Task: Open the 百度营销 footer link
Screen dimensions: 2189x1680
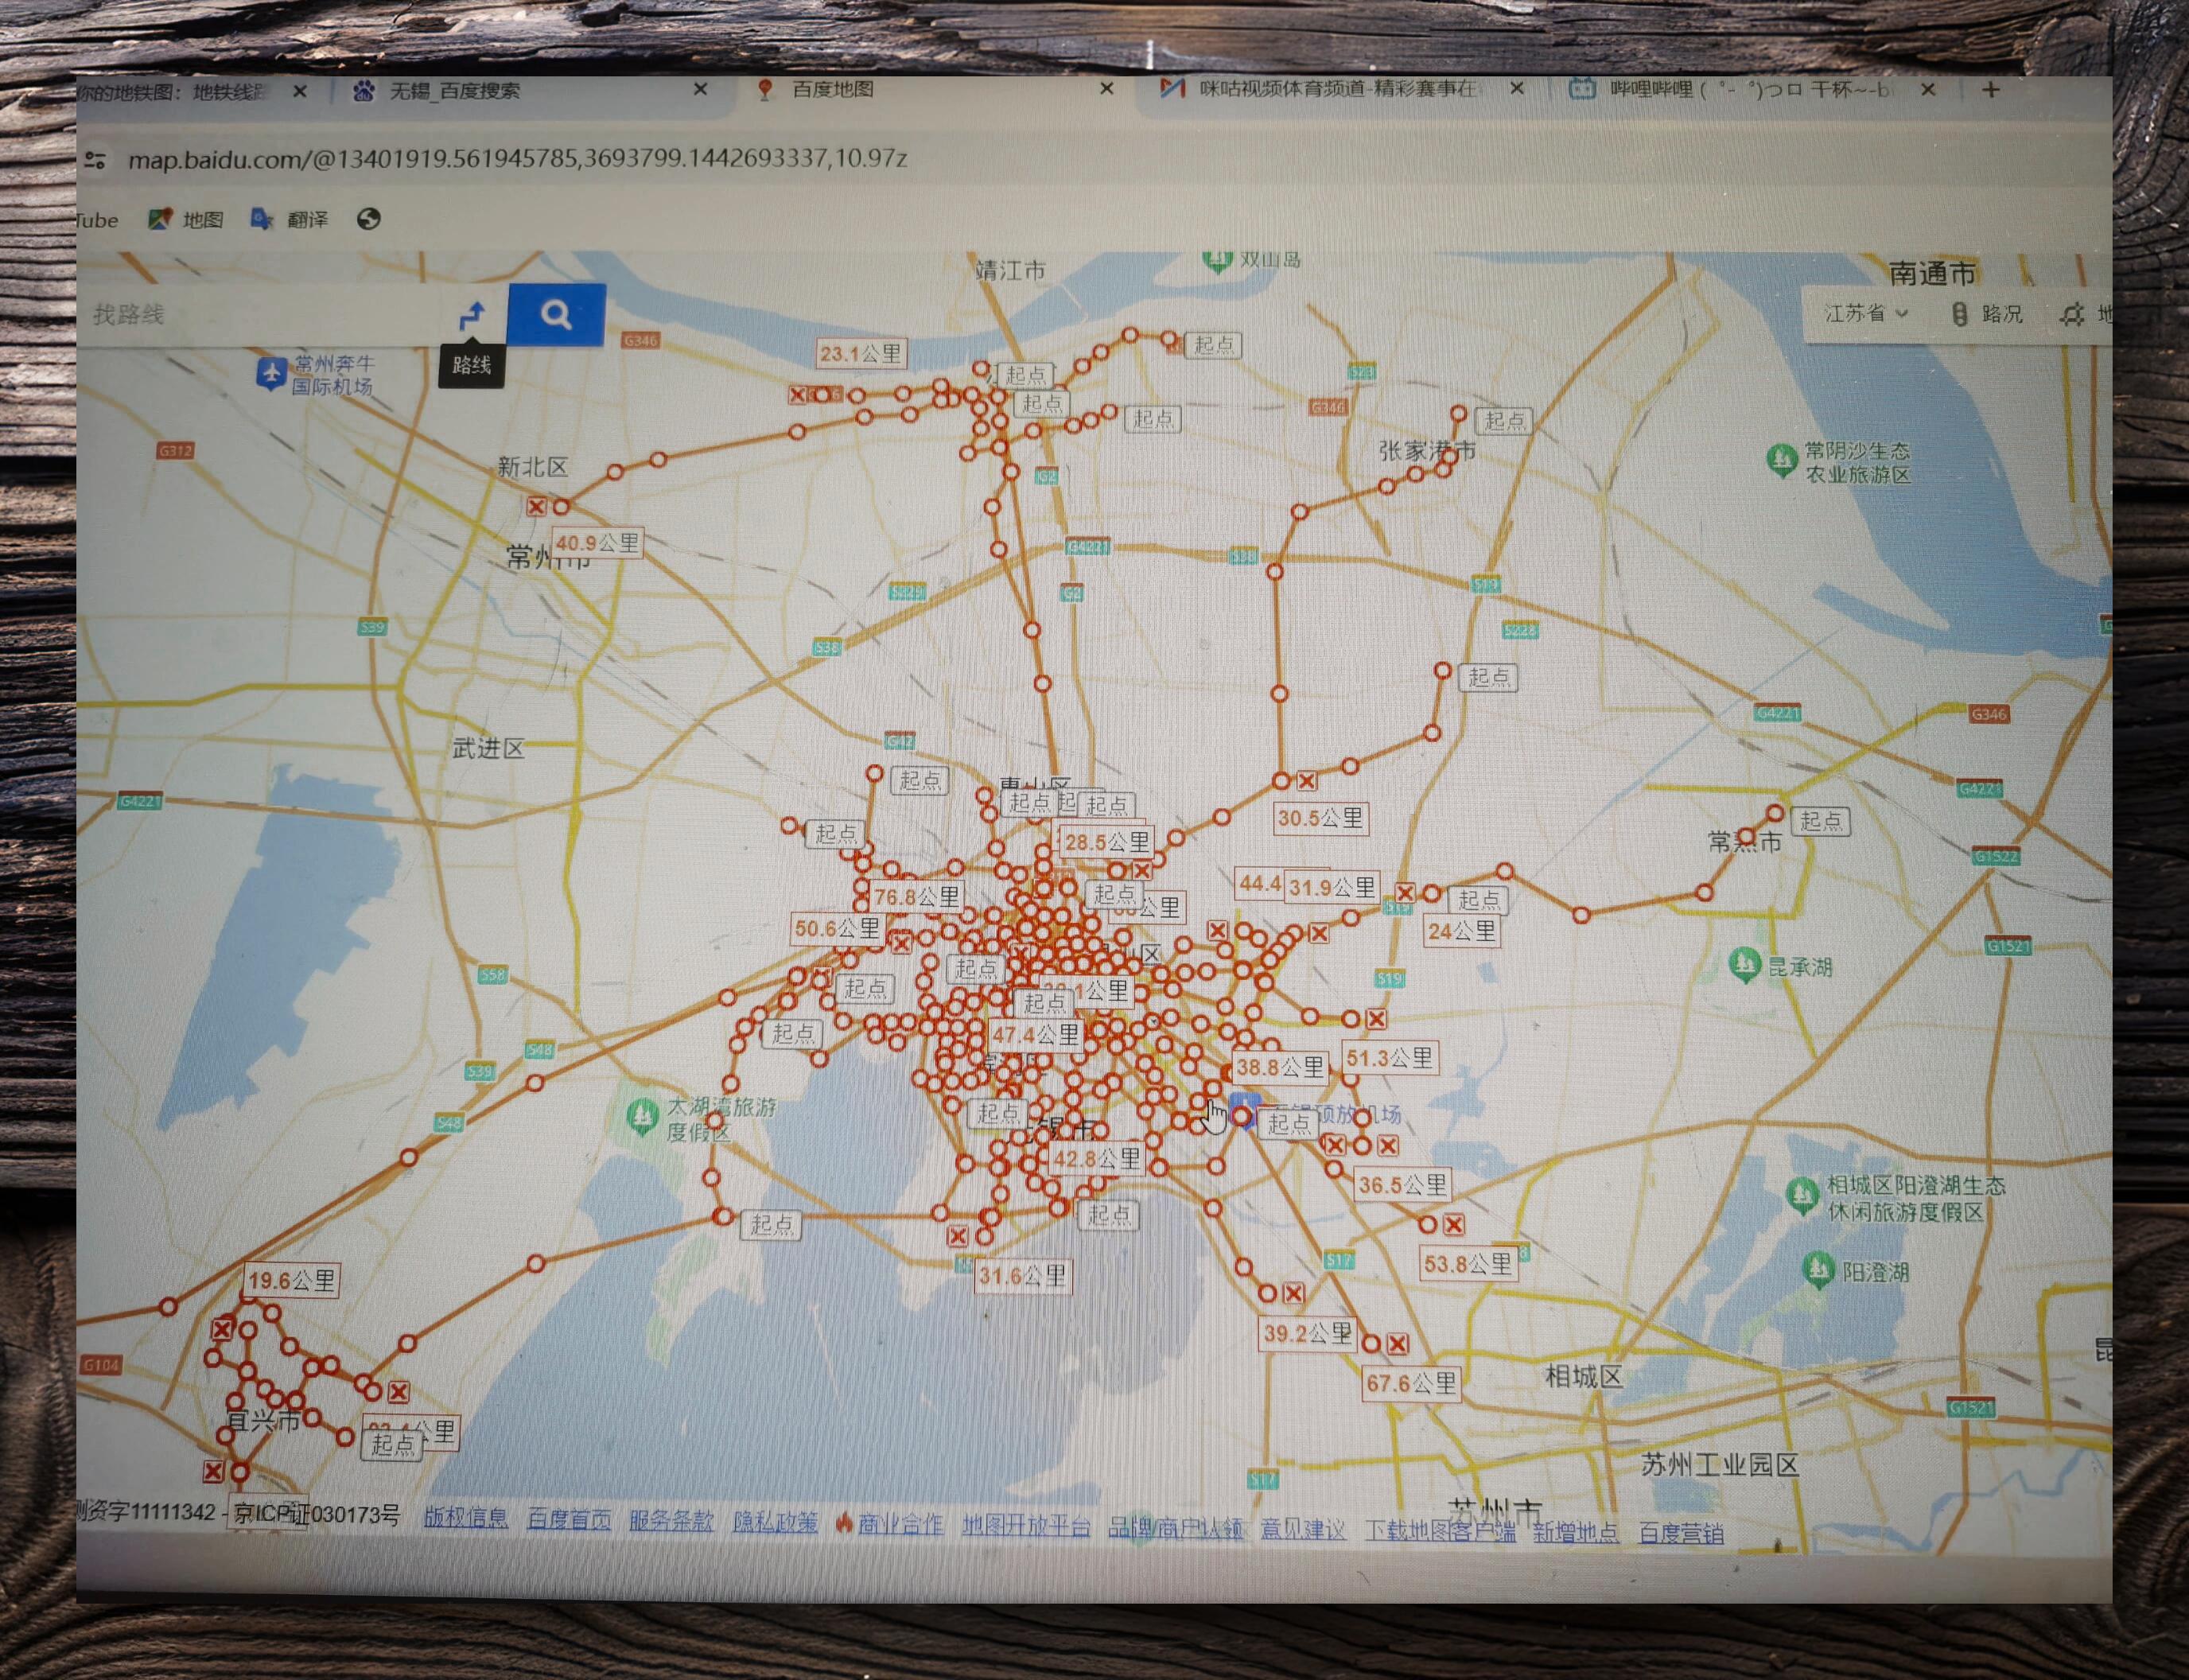Action: pos(1681,1533)
